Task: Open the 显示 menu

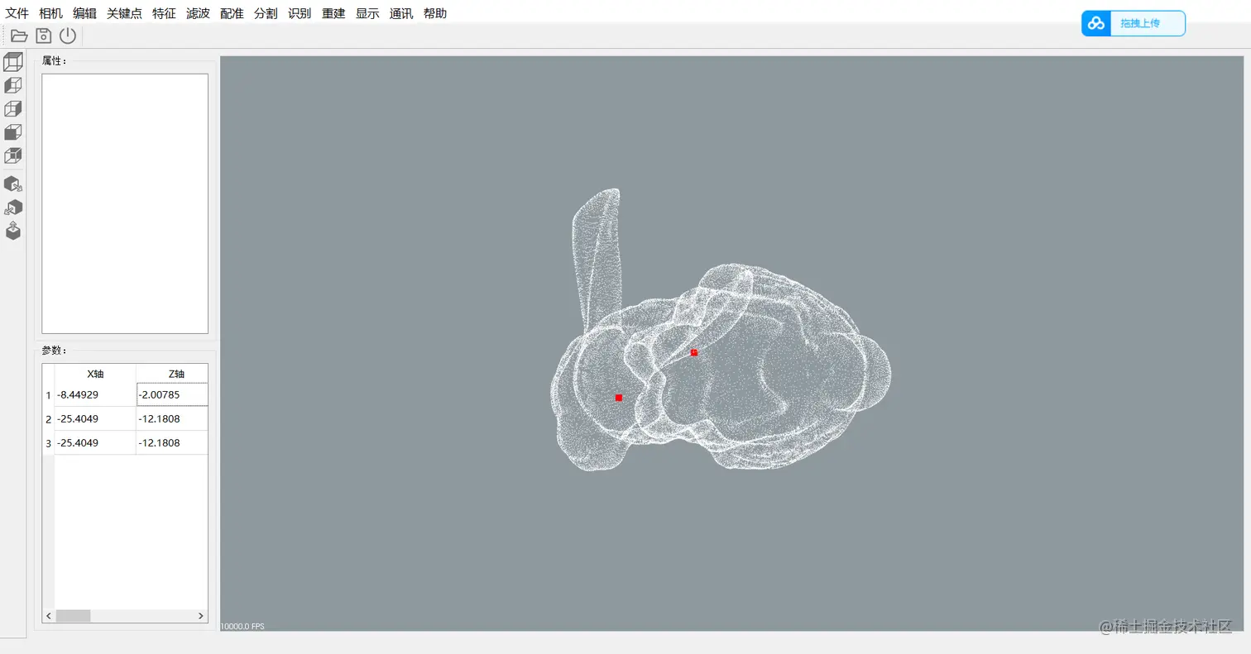Action: (368, 13)
